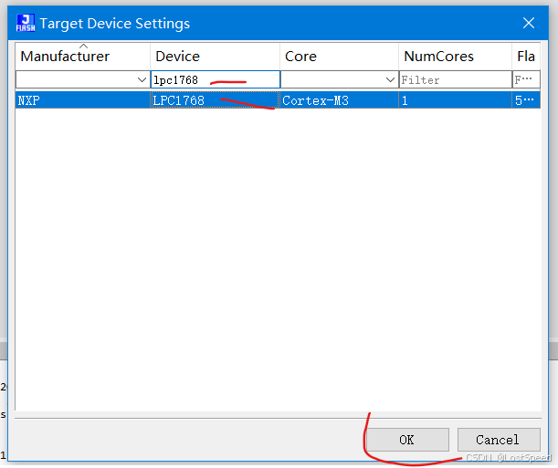Sort by the NumCores column header

[455, 57]
